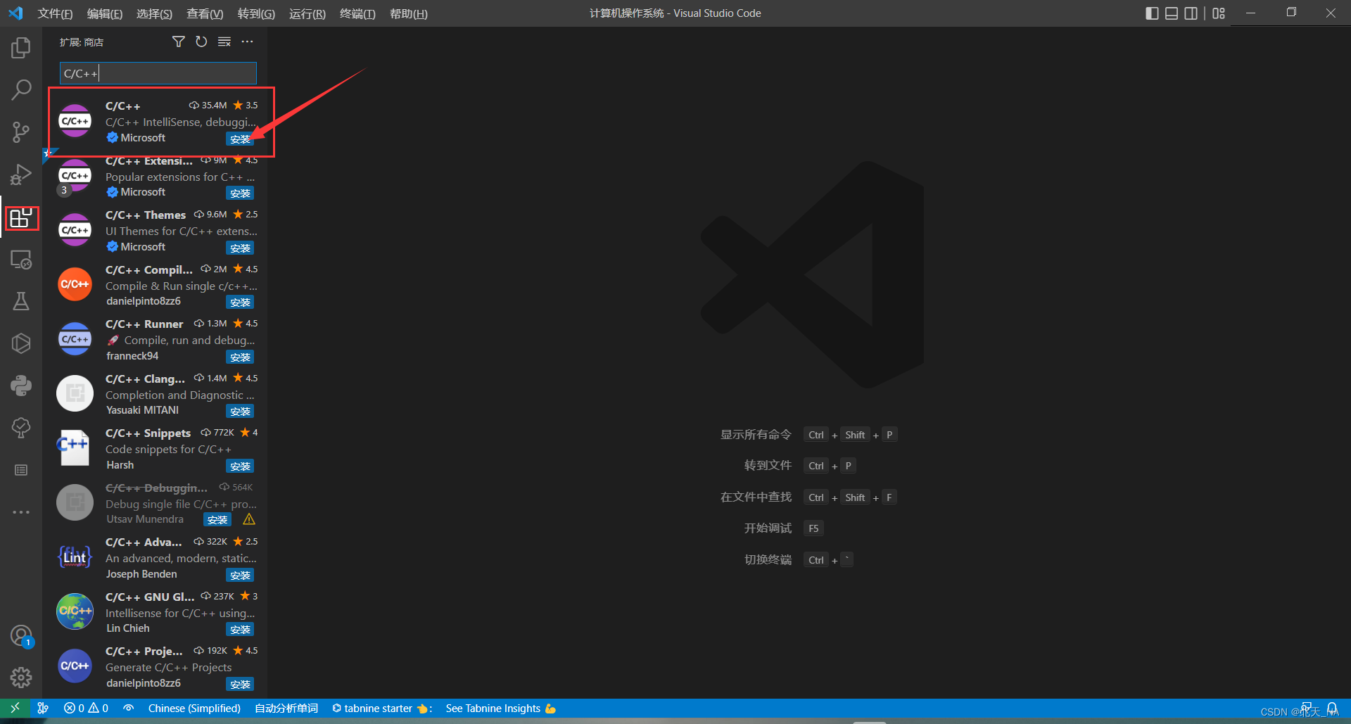Click See Tabnine Insights status item
This screenshot has height=724, width=1351.
point(500,708)
